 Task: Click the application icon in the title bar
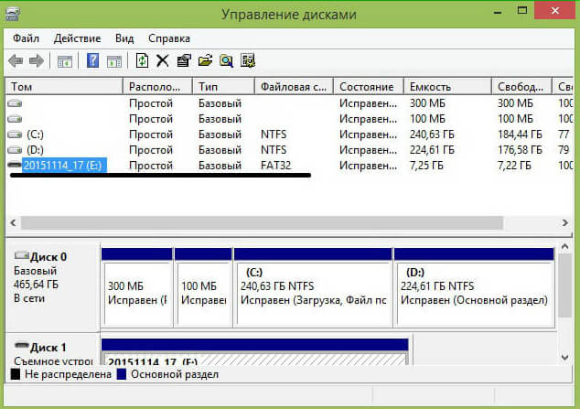point(12,14)
